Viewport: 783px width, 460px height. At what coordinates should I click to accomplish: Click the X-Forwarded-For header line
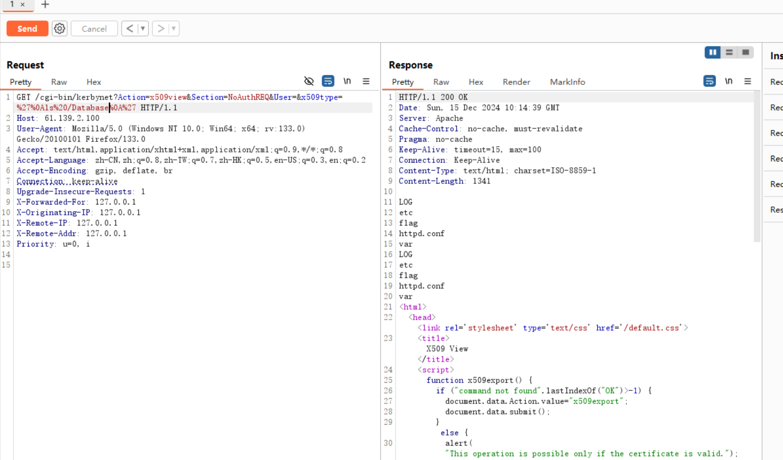pos(76,202)
